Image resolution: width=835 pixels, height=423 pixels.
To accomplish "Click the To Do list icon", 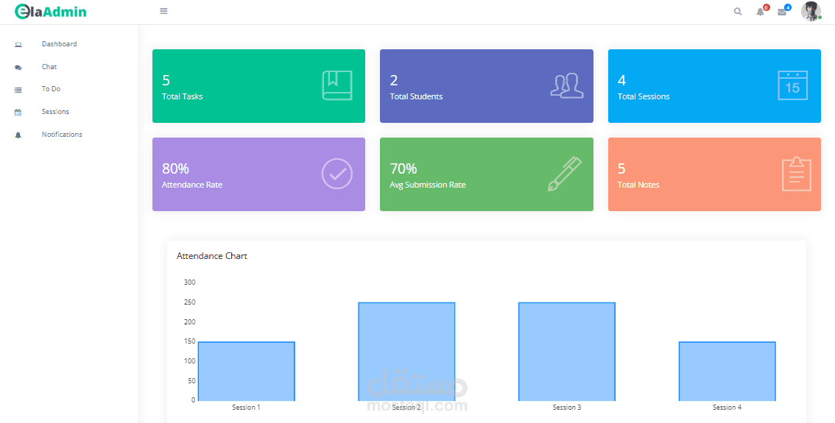I will [18, 90].
